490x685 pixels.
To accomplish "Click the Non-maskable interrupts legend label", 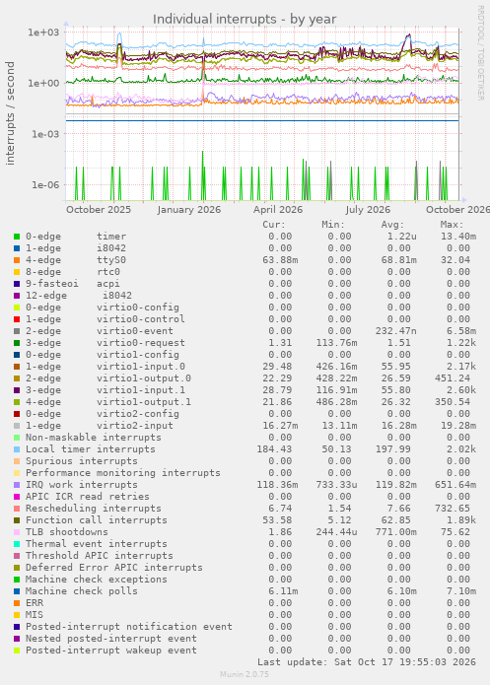I will [x=94, y=438].
